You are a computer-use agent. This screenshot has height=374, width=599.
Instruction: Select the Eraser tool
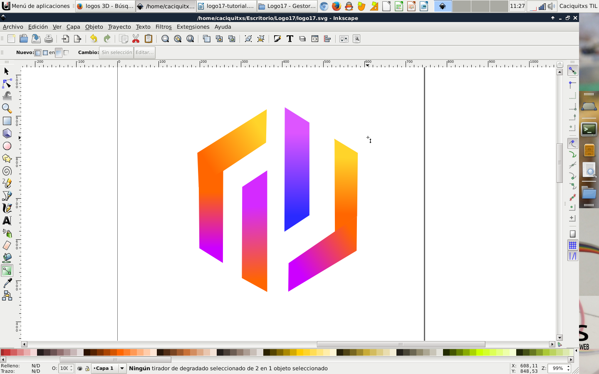(7, 246)
